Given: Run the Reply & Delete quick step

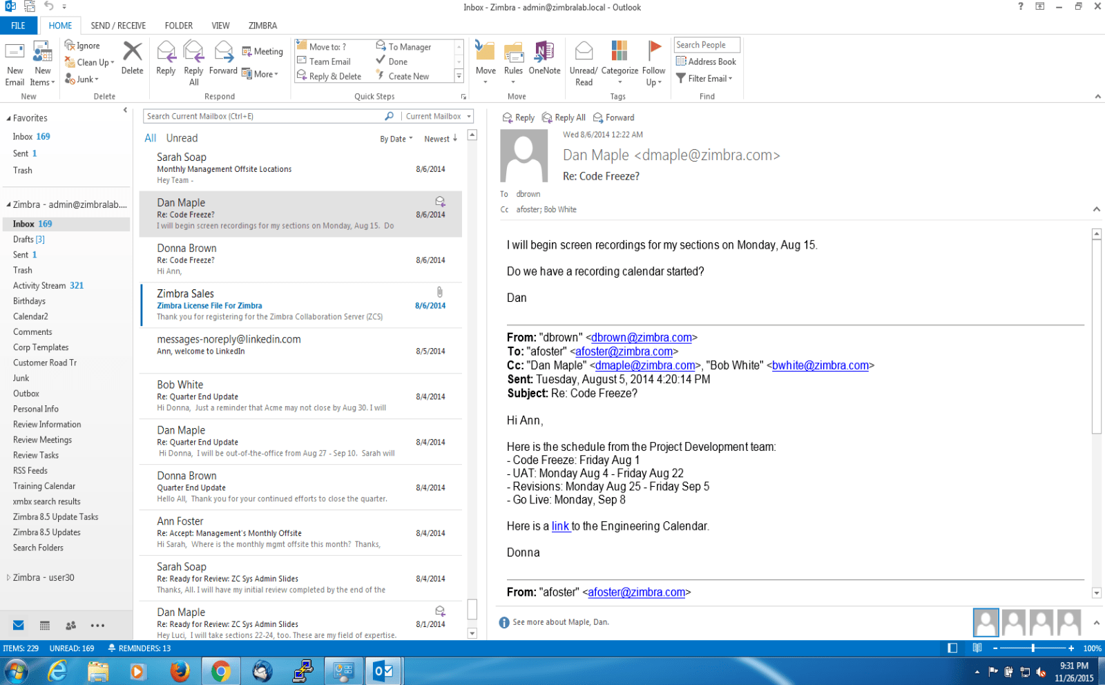Looking at the screenshot, I should pyautogui.click(x=329, y=76).
